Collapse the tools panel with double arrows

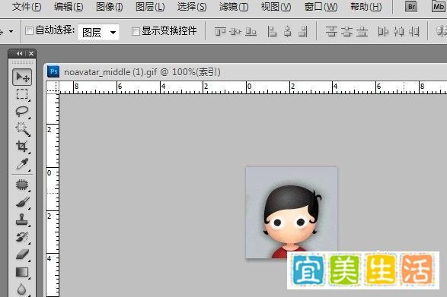pos(19,53)
